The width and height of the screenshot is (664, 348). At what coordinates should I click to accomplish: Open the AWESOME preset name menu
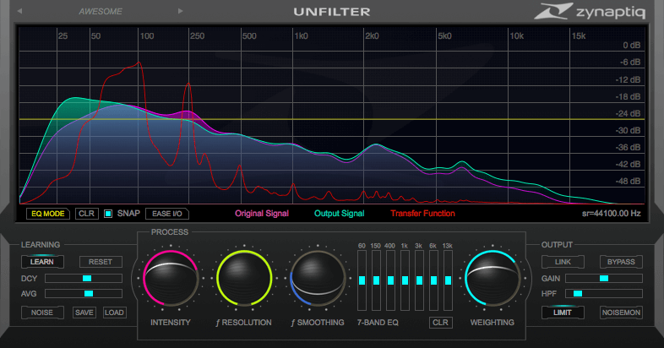click(x=101, y=12)
